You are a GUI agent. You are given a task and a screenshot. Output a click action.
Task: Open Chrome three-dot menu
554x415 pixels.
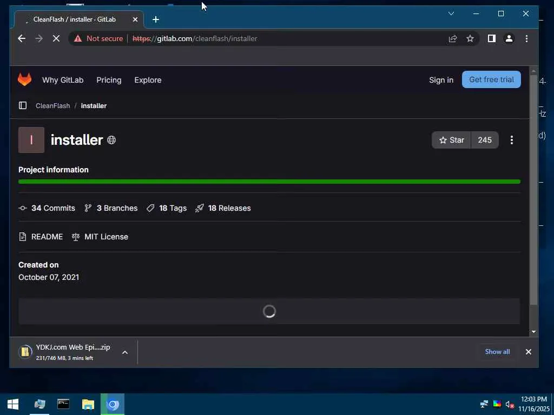tap(526, 38)
